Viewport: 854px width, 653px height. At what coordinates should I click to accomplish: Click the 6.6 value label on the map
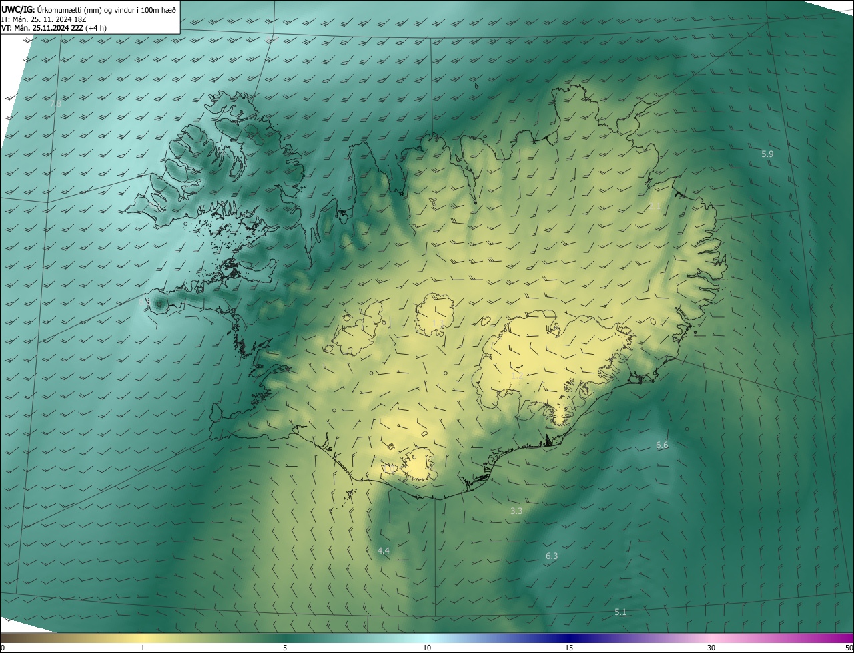coord(662,445)
